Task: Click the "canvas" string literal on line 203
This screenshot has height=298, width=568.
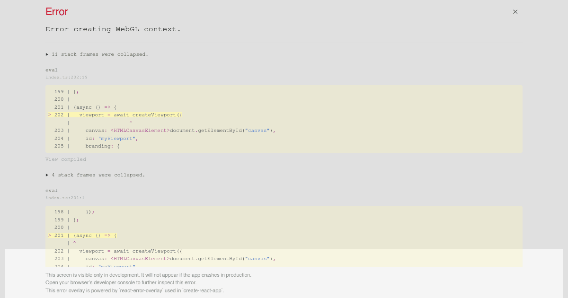Action: click(257, 131)
